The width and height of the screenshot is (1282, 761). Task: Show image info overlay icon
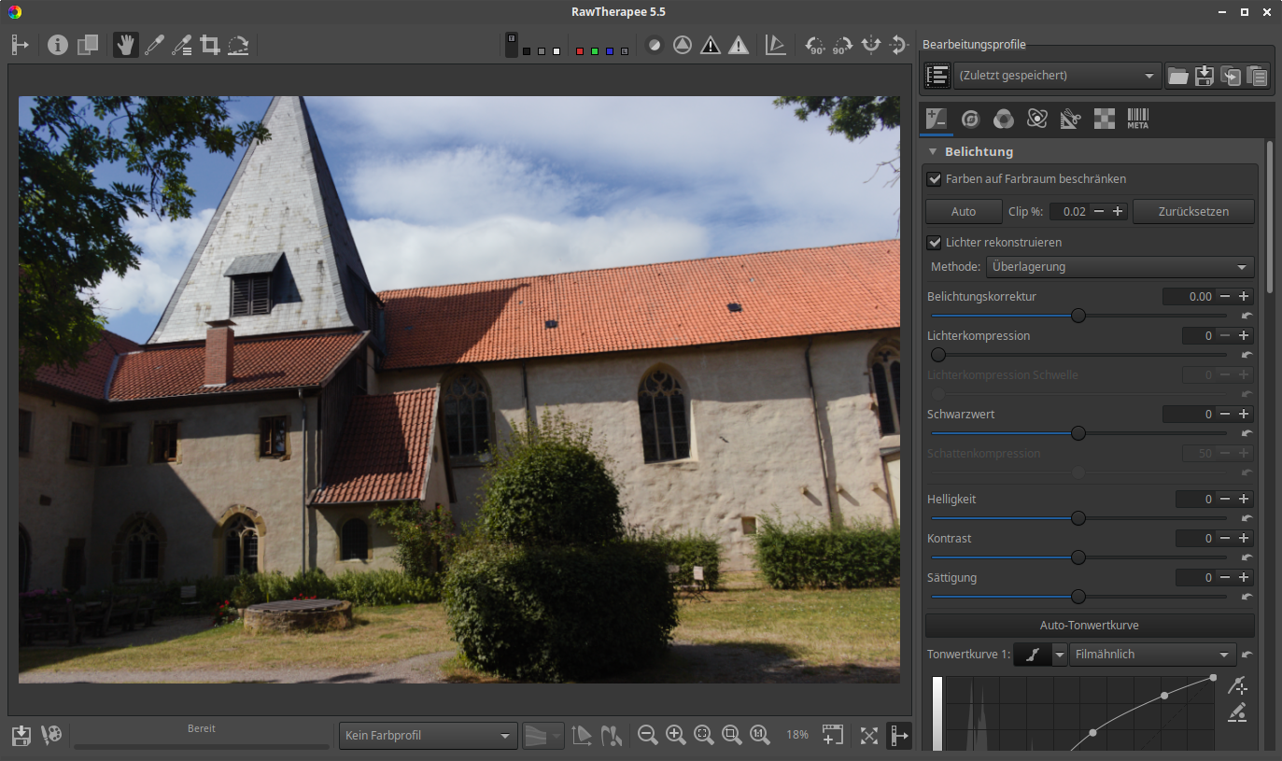coord(58,45)
